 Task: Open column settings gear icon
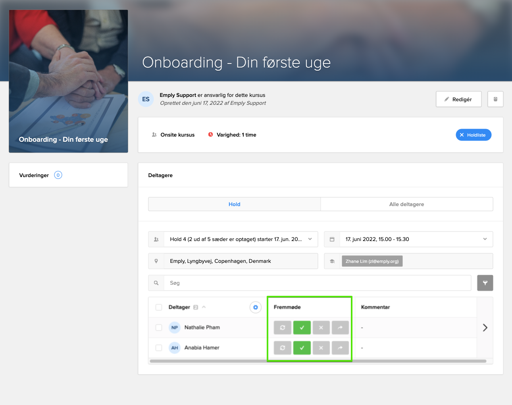255,307
